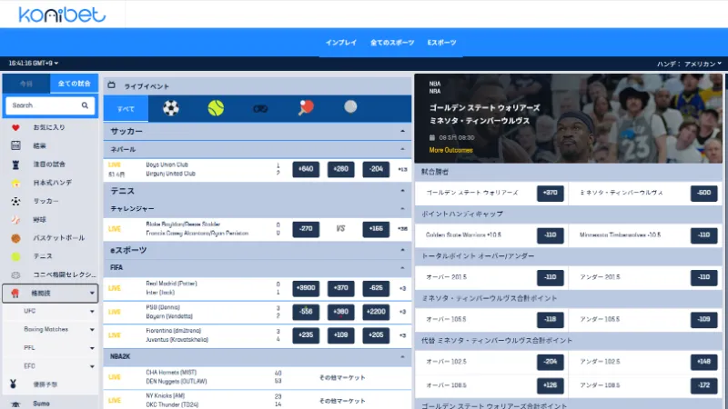Click -110 for オーバー 201.5
The height and width of the screenshot is (409, 728).
click(551, 277)
